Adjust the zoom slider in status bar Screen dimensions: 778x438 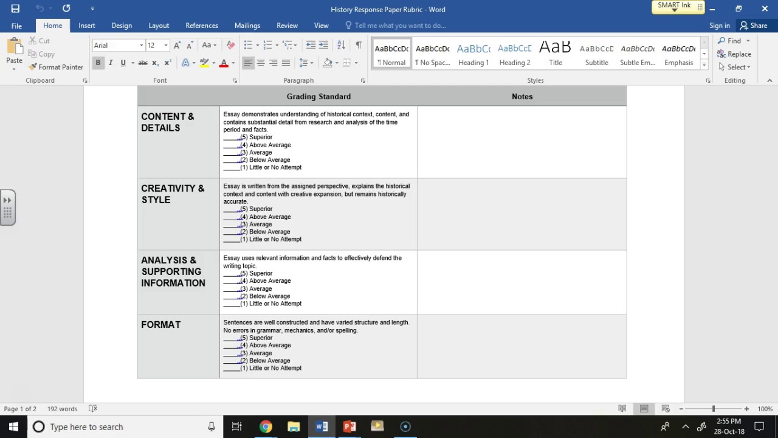pyautogui.click(x=714, y=409)
